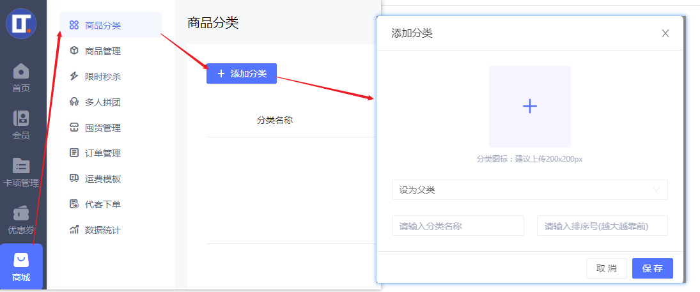Focus the 请输入分类名称 input field
Image resolution: width=700 pixels, height=292 pixels.
458,226
